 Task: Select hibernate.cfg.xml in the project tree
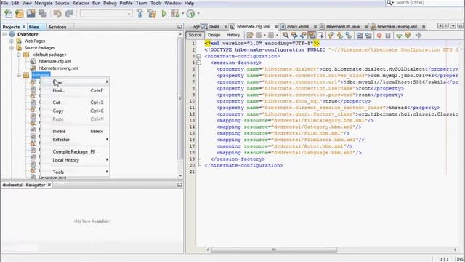[55, 61]
